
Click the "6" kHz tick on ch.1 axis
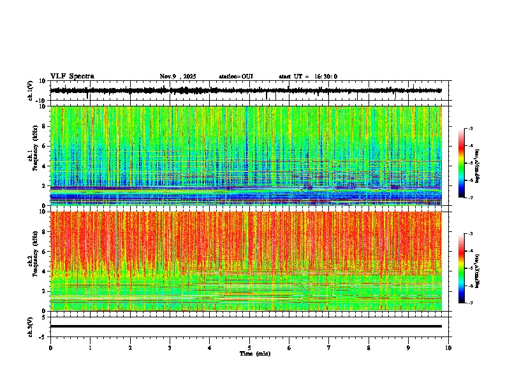click(44, 146)
